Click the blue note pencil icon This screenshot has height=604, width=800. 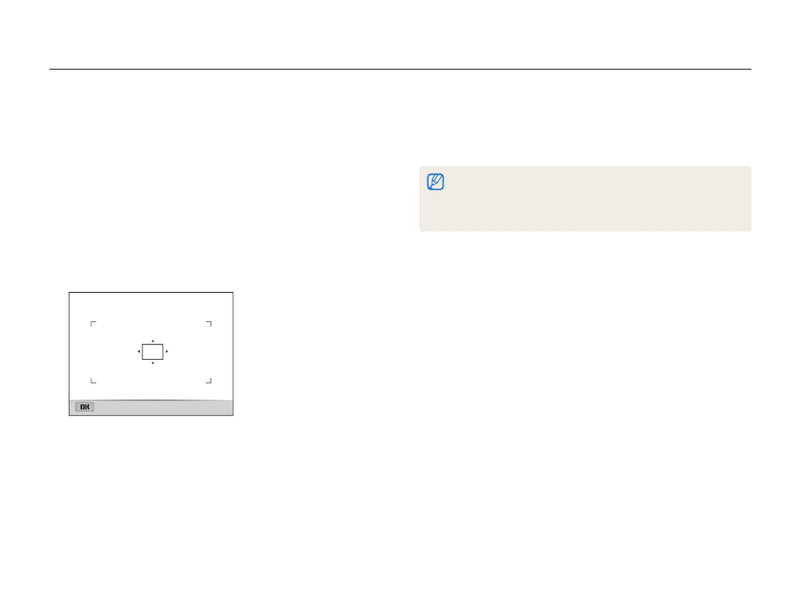pos(435,182)
